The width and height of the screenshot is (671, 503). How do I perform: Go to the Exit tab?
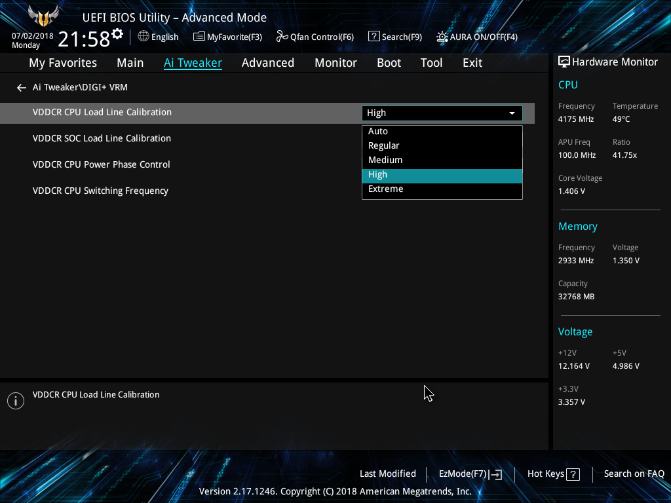click(x=472, y=63)
